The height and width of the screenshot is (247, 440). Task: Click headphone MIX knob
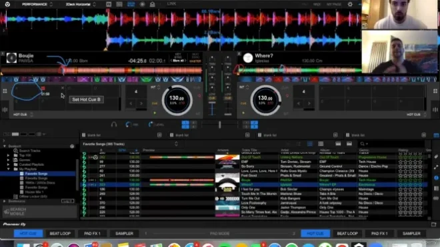[x=128, y=124]
